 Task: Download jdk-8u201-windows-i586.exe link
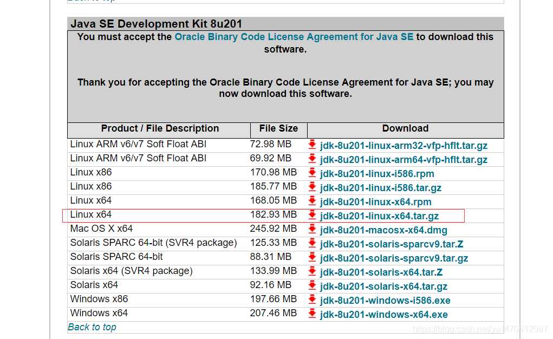pyautogui.click(x=385, y=301)
